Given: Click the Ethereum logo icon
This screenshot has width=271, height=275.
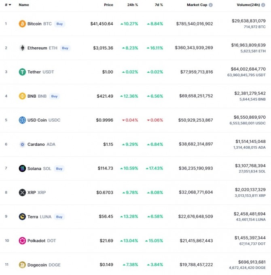Looking at the screenshot, I should 22,48.
